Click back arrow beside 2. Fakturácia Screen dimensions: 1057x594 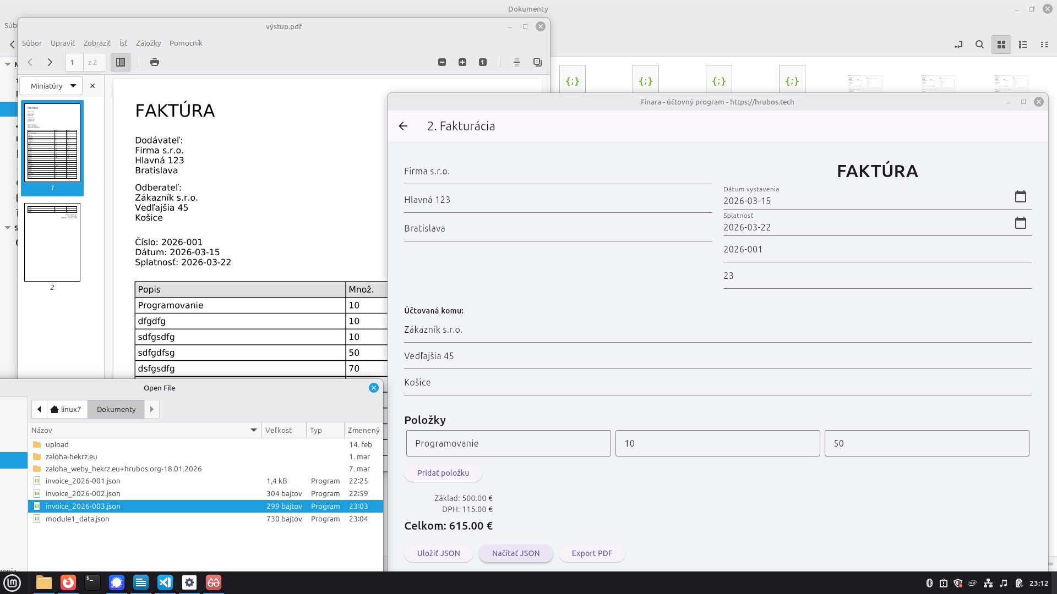tap(403, 126)
